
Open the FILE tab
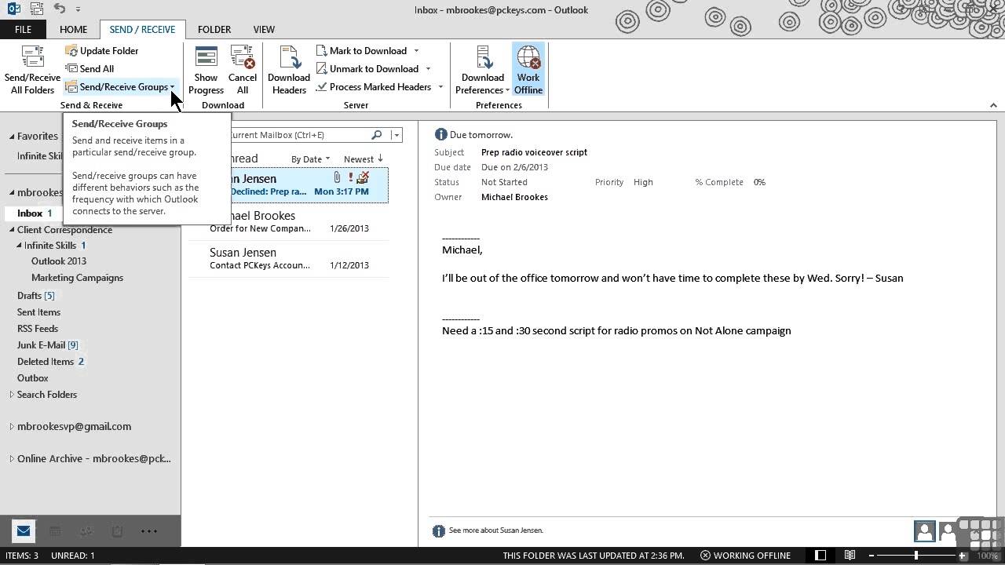click(x=23, y=29)
